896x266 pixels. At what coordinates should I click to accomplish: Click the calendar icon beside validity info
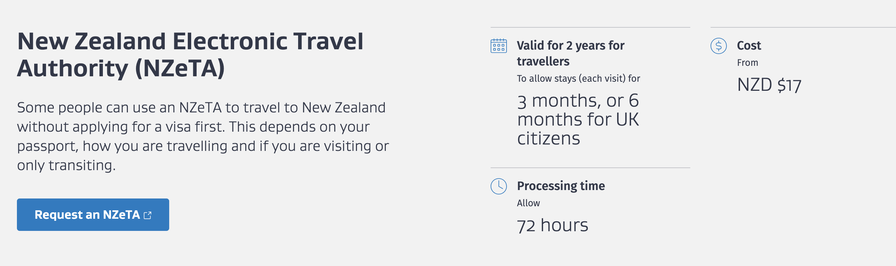point(498,46)
